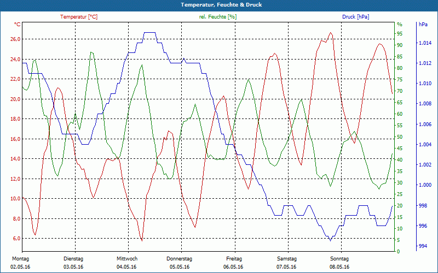Click the '50' humidity axis value

click(x=400, y=137)
